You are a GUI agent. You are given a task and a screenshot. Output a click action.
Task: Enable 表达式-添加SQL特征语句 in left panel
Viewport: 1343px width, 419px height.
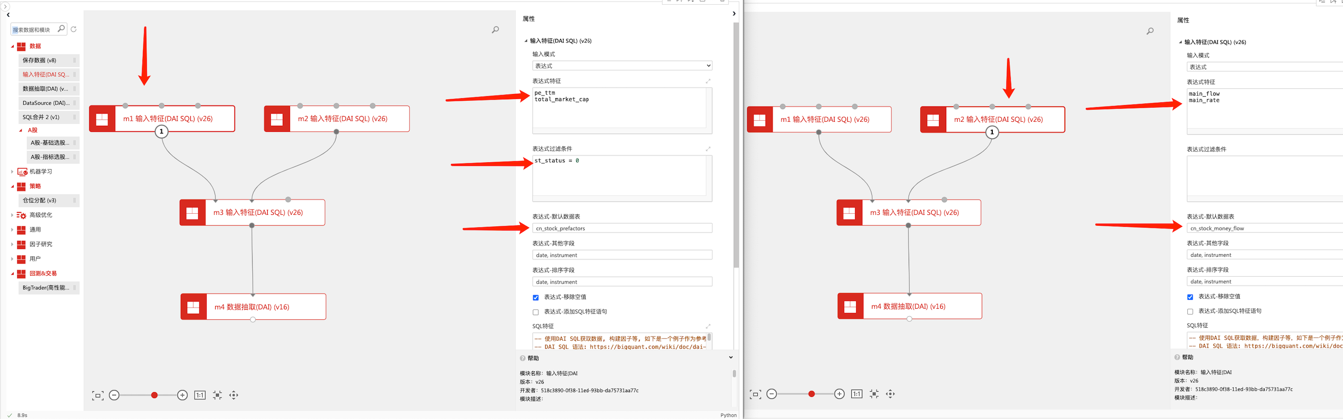point(536,312)
